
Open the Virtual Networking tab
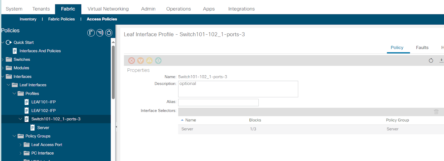(108, 9)
